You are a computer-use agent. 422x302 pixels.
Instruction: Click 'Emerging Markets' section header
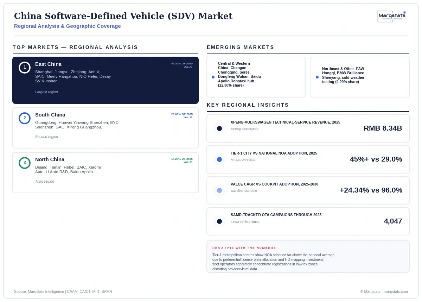pyautogui.click(x=241, y=47)
